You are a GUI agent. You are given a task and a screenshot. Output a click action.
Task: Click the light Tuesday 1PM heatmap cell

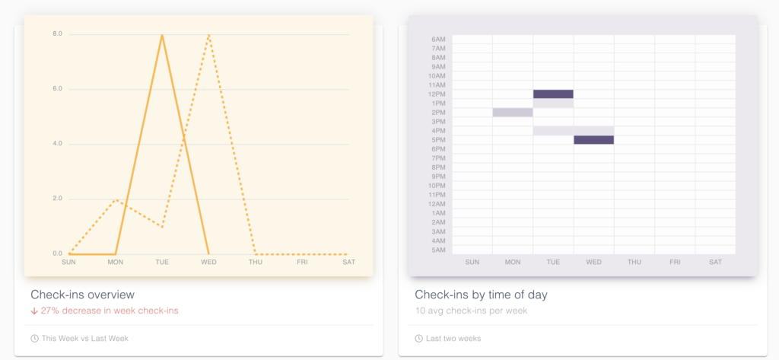[x=553, y=104]
